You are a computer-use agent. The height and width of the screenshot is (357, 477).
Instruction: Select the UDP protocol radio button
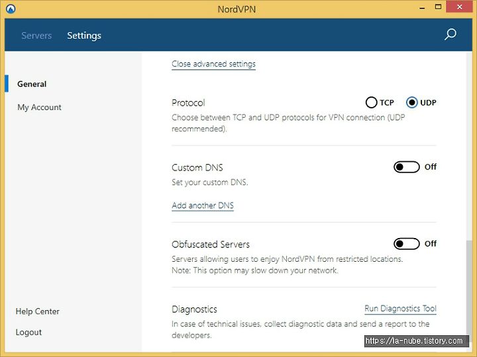point(412,102)
